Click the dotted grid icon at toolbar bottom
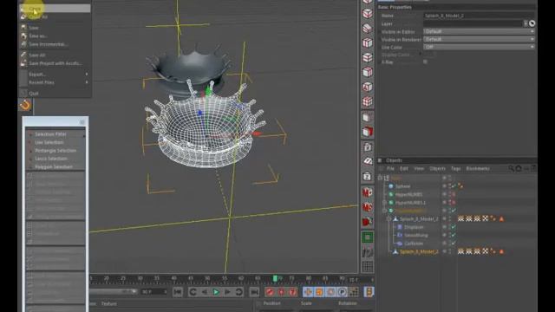 click(x=368, y=266)
